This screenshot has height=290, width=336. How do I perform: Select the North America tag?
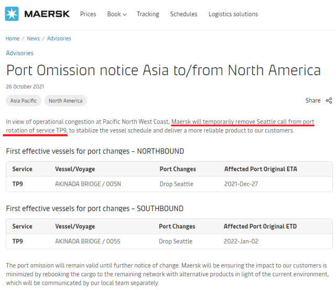point(66,100)
